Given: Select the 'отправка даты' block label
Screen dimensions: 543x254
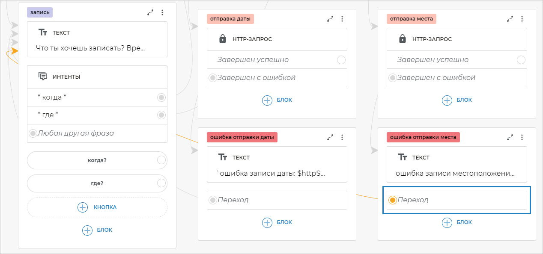Looking at the screenshot, I should [230, 19].
